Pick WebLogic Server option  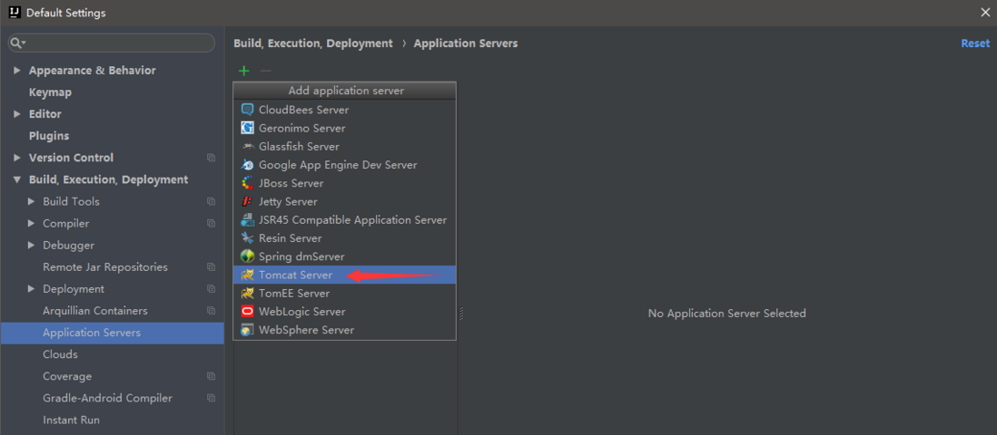tap(345, 312)
